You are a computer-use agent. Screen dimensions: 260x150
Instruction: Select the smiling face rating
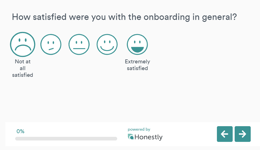click(107, 44)
